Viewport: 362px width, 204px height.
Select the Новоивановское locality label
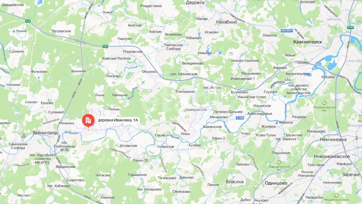[x=332, y=156]
